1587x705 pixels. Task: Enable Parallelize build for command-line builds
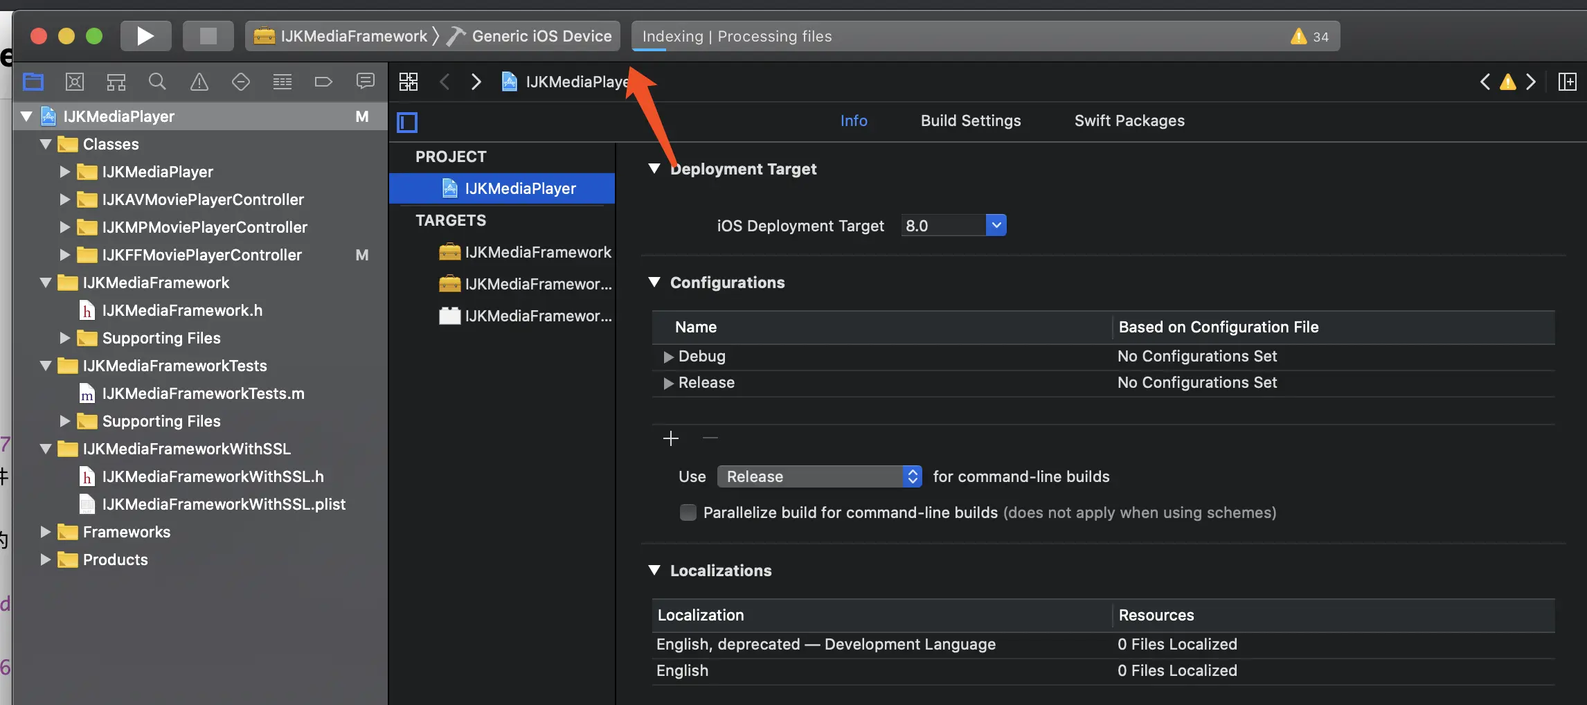click(x=688, y=512)
